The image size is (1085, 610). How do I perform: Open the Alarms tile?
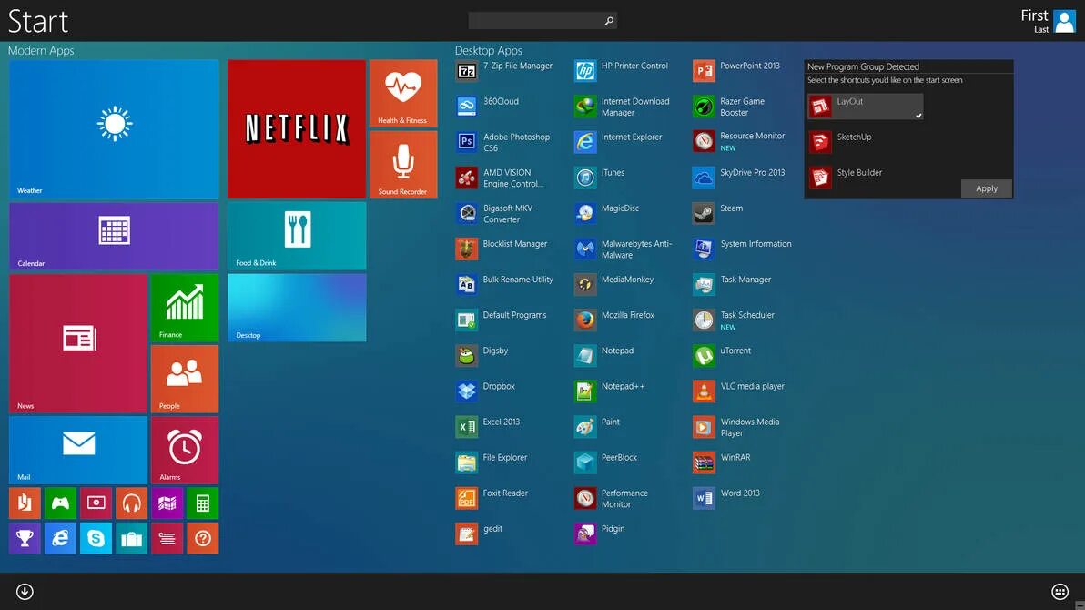click(184, 450)
